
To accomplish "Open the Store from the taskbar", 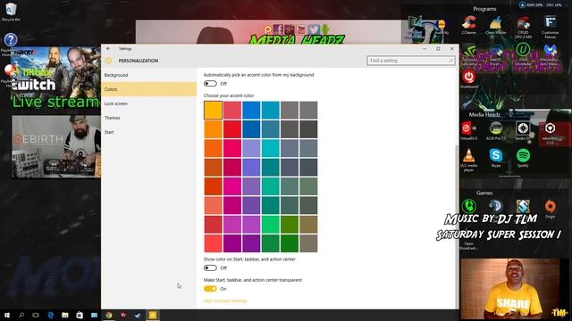I will click(x=80, y=315).
